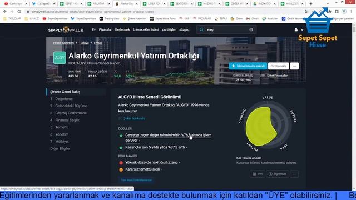Image resolution: width=356 pixels, height=200 pixels.
Task: Close the ANLATIM tab
Action: point(109,4)
